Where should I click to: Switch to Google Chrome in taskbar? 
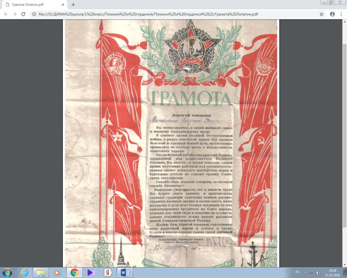click(x=74, y=272)
